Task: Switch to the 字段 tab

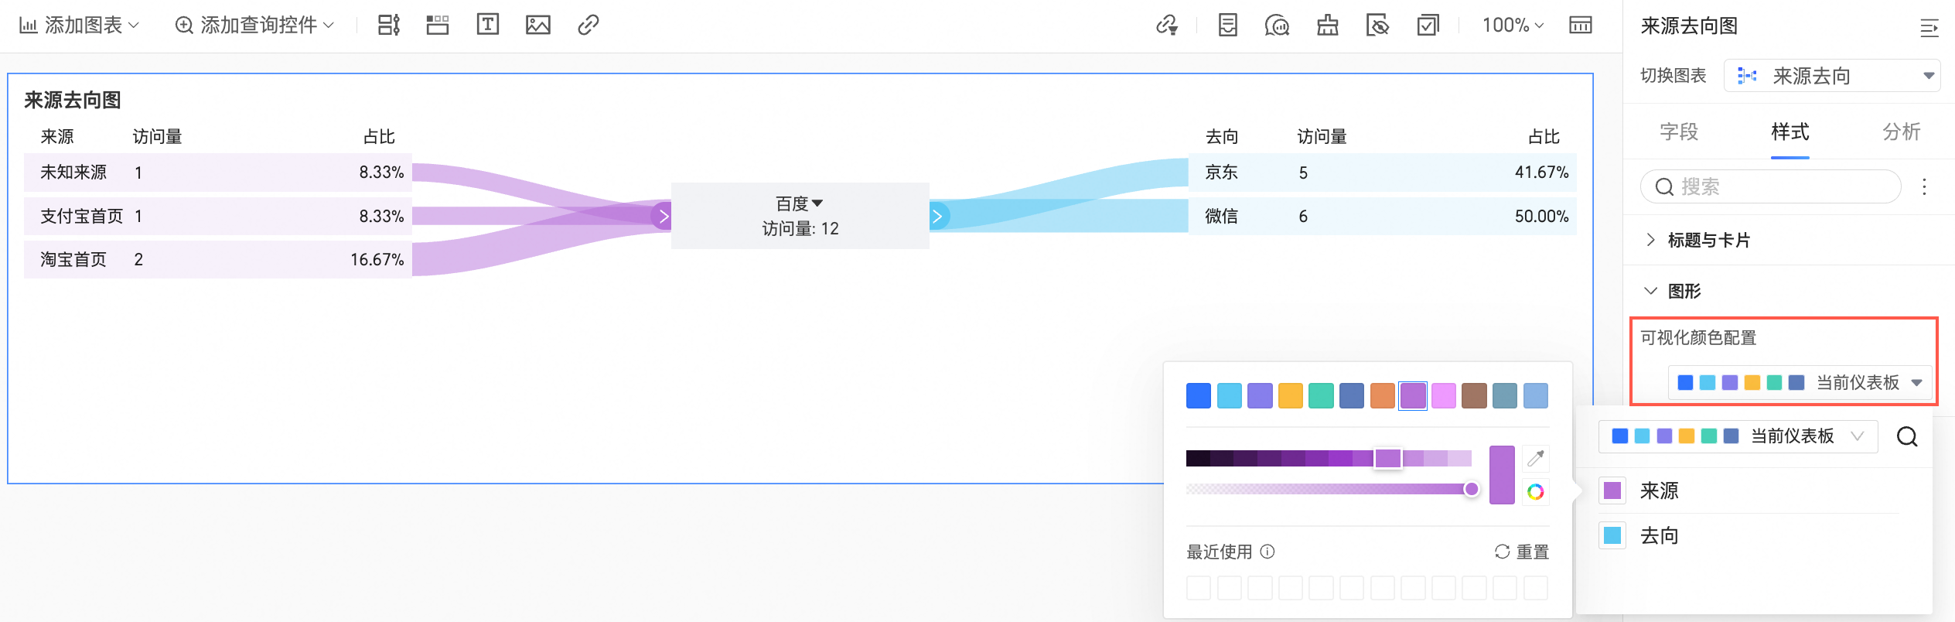Action: tap(1679, 132)
